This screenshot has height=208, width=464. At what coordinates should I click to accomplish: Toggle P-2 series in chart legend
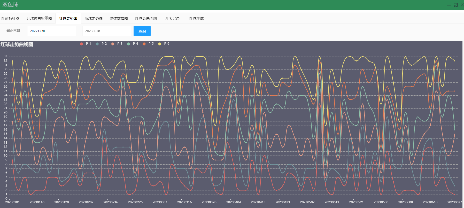pyautogui.click(x=100, y=44)
